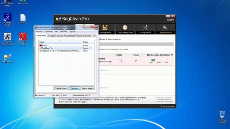Open Copia de seguridad in RegClean Pro
The image size is (230, 129).
(125, 29)
